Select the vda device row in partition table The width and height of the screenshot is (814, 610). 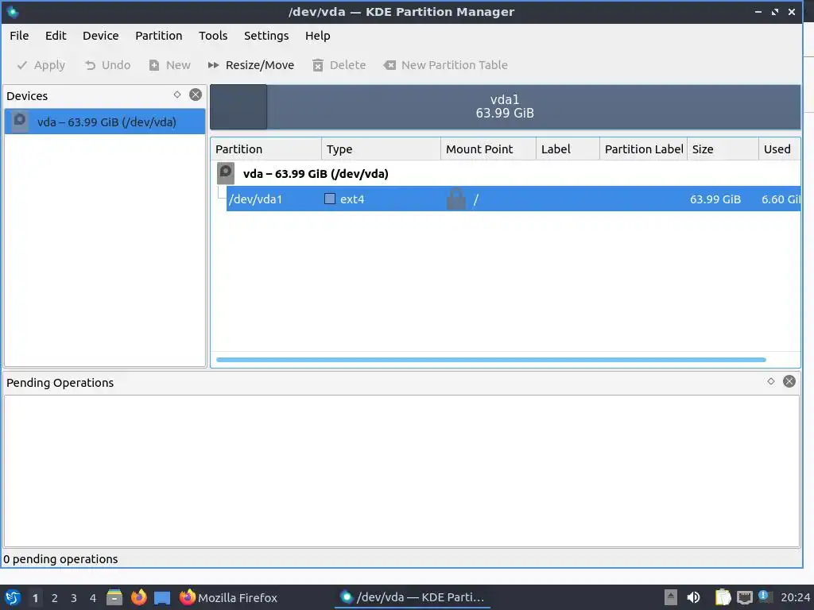pyautogui.click(x=506, y=174)
